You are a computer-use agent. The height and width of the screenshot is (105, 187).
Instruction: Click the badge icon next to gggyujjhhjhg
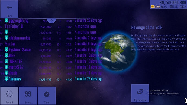7,20
